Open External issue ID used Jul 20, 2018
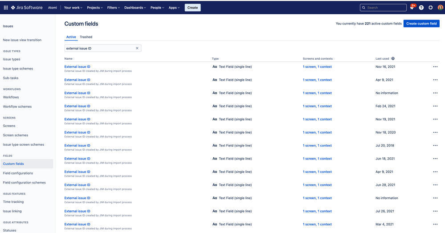445x233 pixels. [x=77, y=146]
